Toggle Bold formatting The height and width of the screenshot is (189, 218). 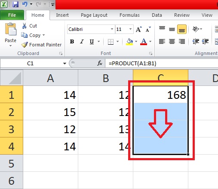(72, 42)
